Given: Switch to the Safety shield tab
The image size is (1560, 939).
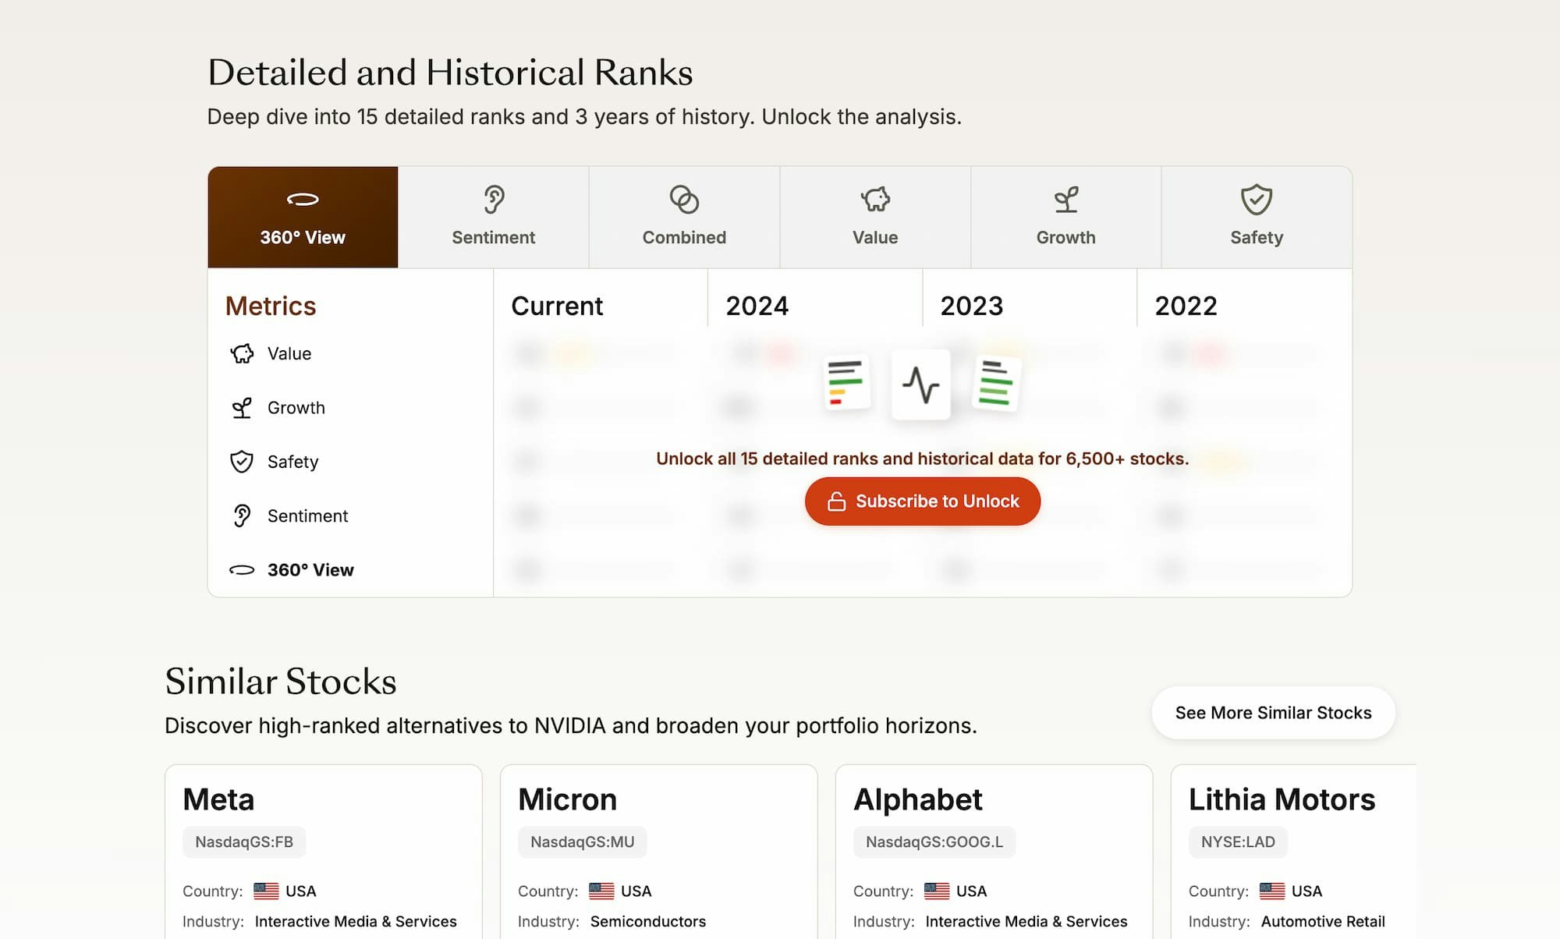Looking at the screenshot, I should point(1256,201).
